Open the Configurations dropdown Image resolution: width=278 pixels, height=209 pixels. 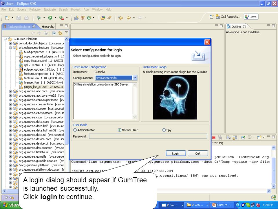[135, 78]
